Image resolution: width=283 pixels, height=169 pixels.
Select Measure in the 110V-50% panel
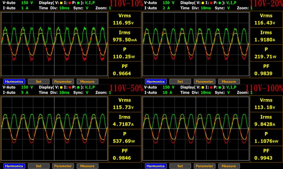point(88,166)
